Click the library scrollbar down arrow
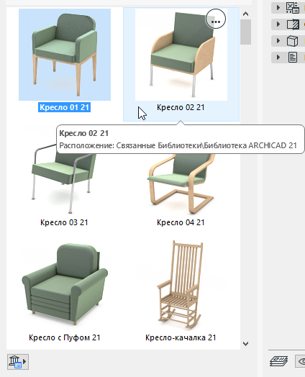 coord(245,344)
